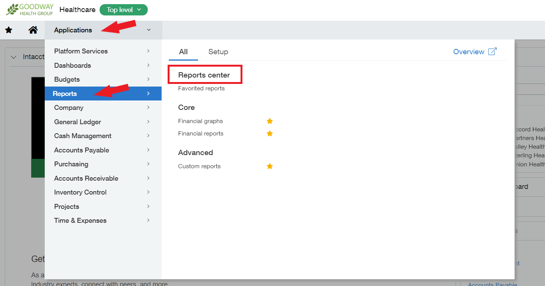545x286 pixels.
Task: Switch to the All tab
Action: point(183,52)
